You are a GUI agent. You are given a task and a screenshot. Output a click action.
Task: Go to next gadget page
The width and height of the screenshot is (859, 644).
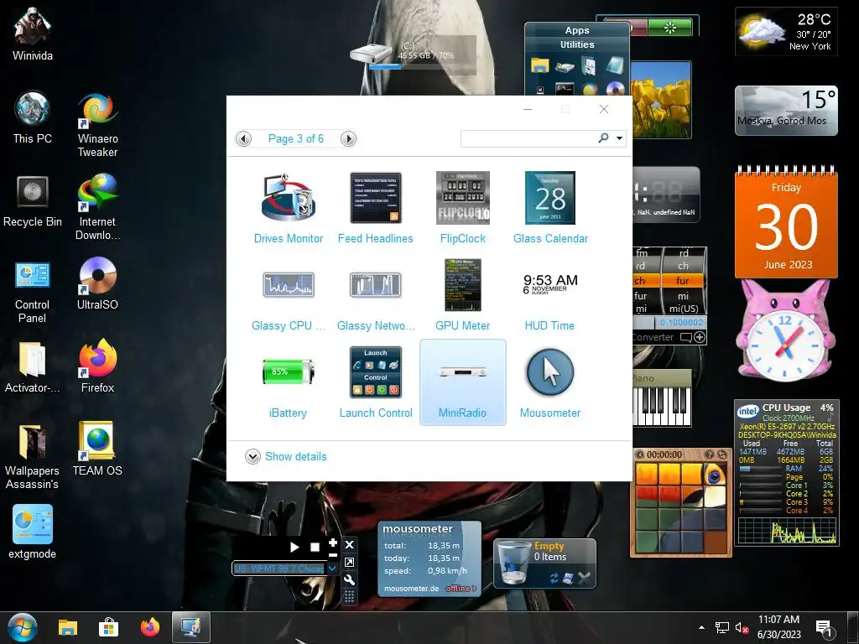tap(348, 138)
